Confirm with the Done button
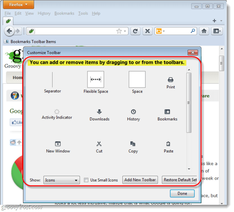Image resolution: width=234 pixels, height=212 pixels. [x=182, y=193]
